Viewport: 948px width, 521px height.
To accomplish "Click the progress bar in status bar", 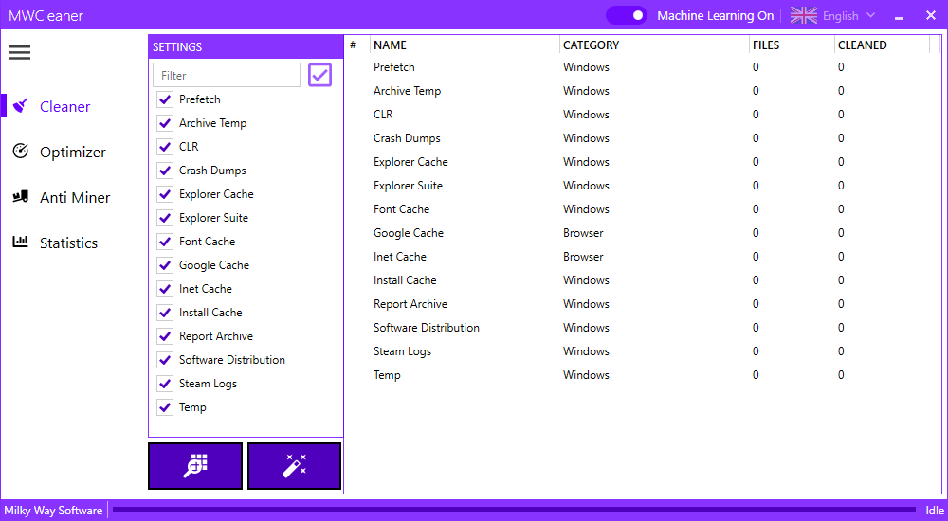I will click(514, 510).
